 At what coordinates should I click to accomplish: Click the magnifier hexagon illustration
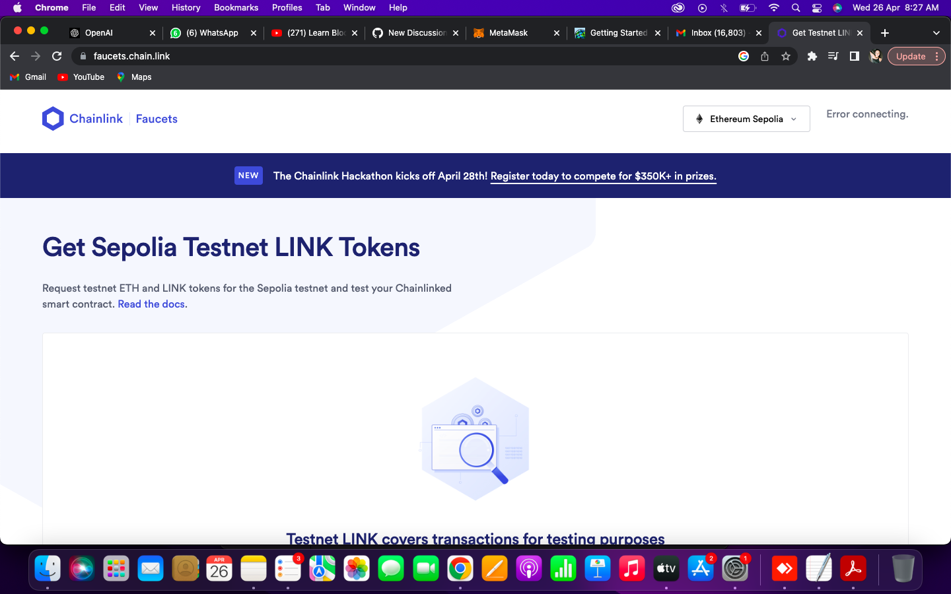tap(475, 439)
